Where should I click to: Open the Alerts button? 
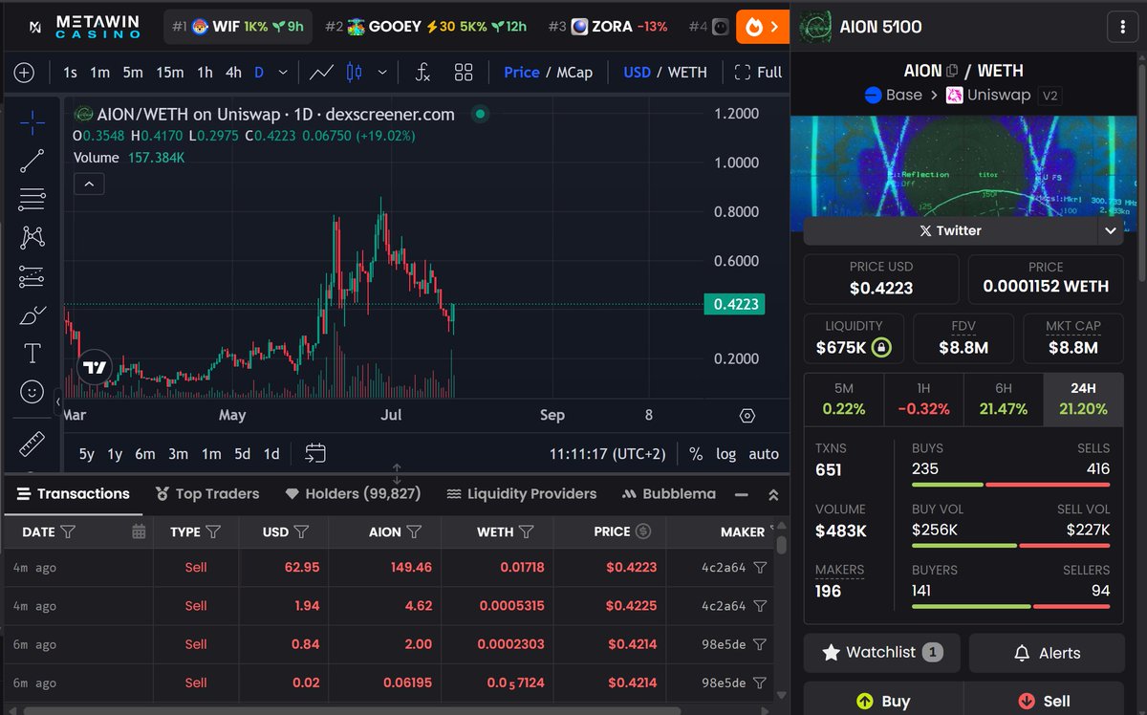pyautogui.click(x=1047, y=653)
